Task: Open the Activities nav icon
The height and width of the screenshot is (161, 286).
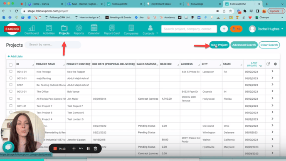Action: coord(49,30)
